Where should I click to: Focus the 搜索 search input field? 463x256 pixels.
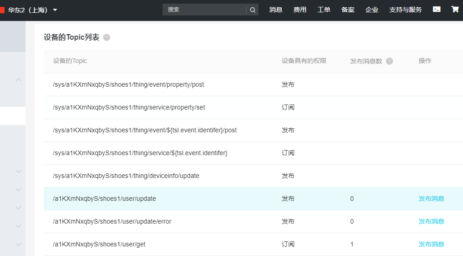click(x=204, y=10)
